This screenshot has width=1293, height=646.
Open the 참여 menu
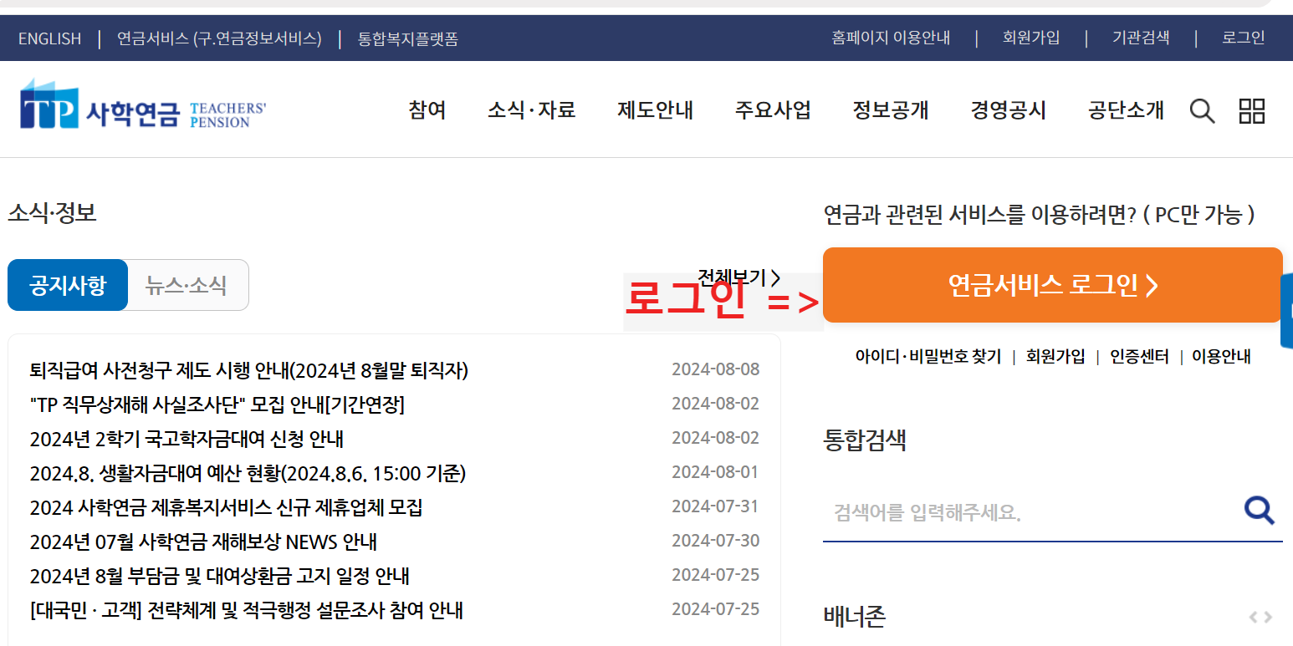[427, 110]
